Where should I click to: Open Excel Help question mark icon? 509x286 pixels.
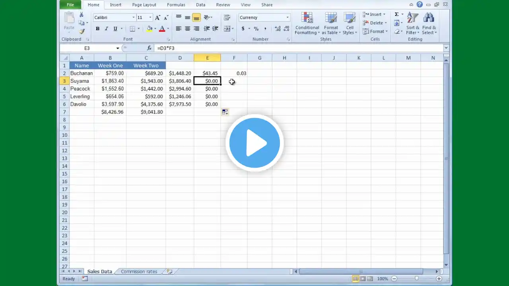point(420,5)
